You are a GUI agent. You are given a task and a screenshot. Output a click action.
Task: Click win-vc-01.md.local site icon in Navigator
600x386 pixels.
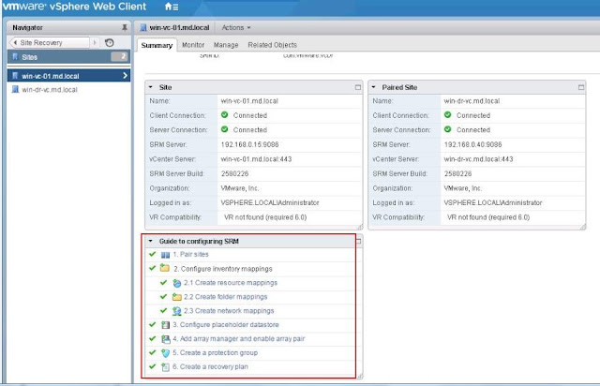tap(15, 76)
